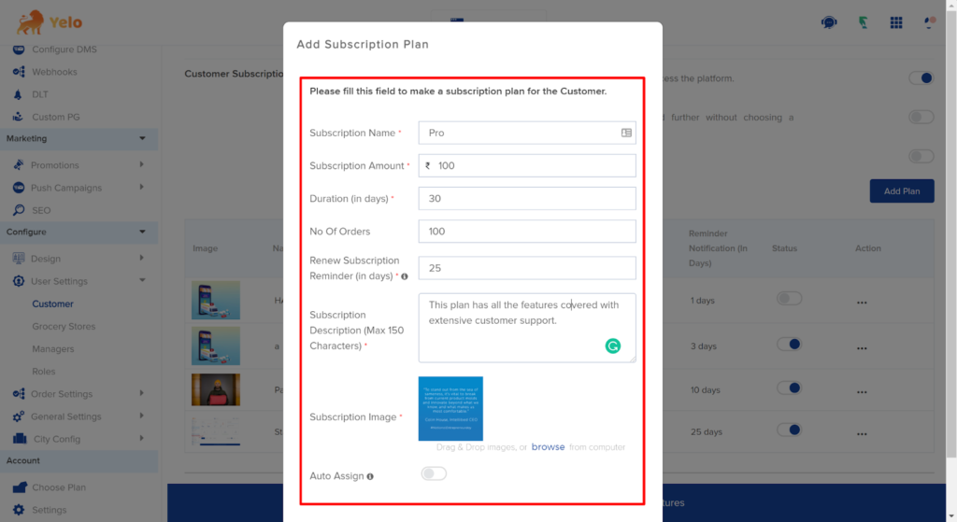Viewport: 957px width, 522px height.
Task: Expand the Push Campaigns submenu arrow
Action: point(142,187)
